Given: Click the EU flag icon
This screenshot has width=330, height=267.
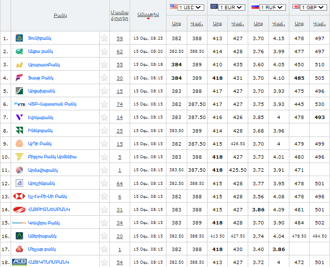Looking at the screenshot, I should (x=214, y=6).
